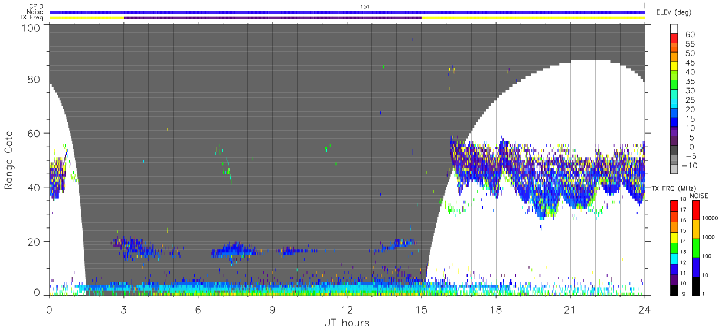725x335 pixels.
Task: Click the 80 tick on Range Gate axis
Action: (x=34, y=79)
